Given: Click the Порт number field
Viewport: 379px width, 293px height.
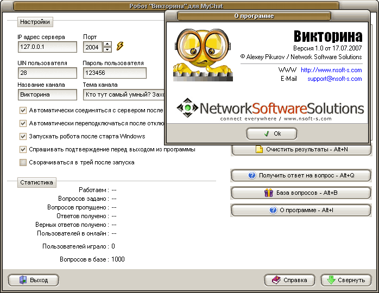Looking at the screenshot, I should 93,47.
